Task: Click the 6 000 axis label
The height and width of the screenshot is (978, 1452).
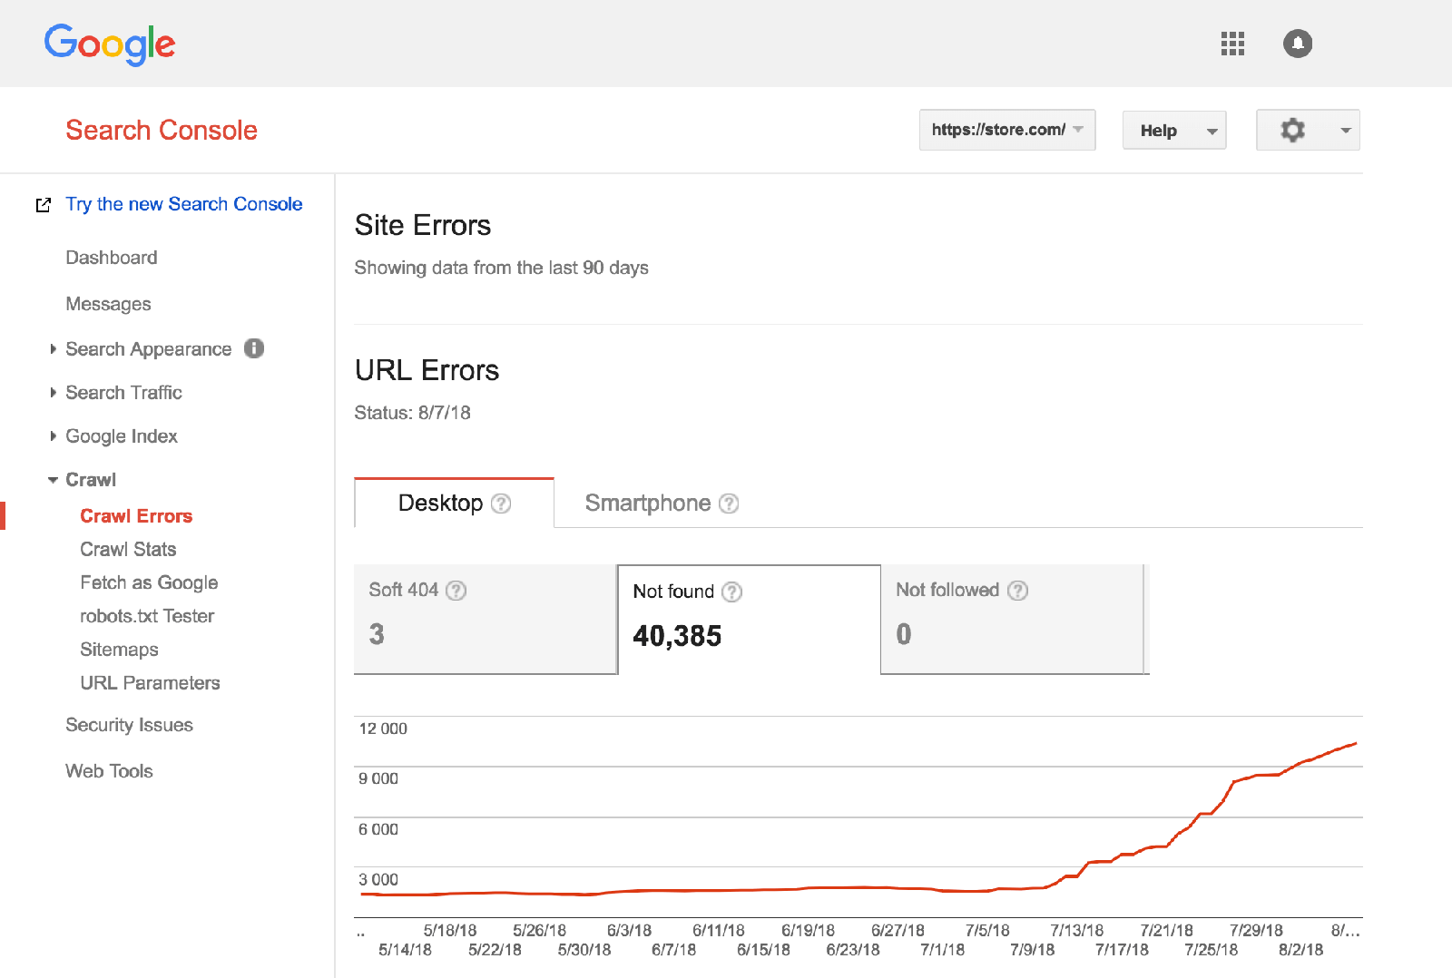Action: click(x=378, y=829)
